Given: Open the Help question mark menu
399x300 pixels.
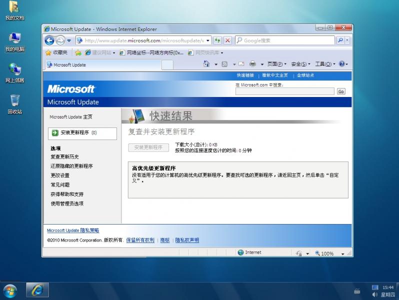Looking at the screenshot, I should point(343,64).
